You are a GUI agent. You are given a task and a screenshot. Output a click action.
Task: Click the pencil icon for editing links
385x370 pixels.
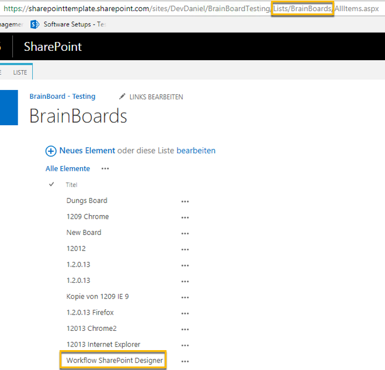coord(122,96)
